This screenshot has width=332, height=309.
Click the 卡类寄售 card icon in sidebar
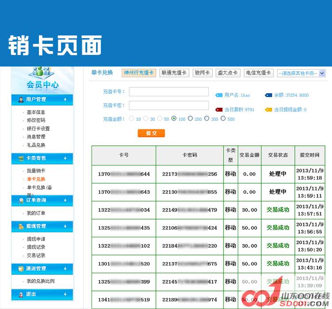click(x=20, y=158)
